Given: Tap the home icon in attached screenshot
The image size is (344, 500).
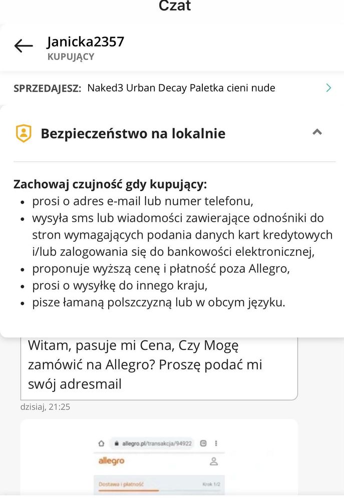Looking at the screenshot, I should point(101,443).
